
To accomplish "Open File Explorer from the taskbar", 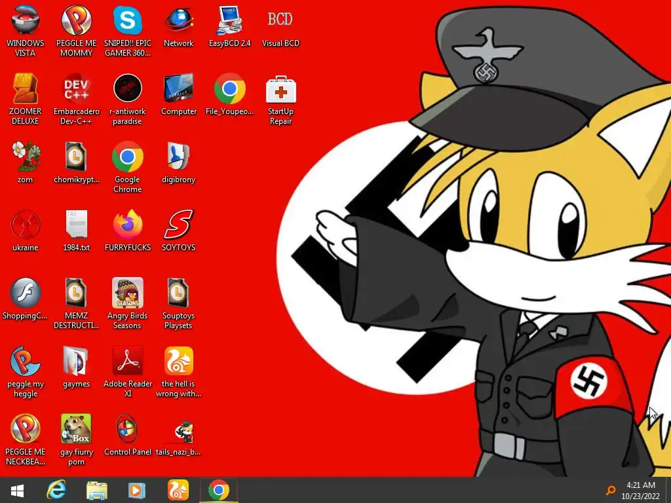I will coord(97,490).
